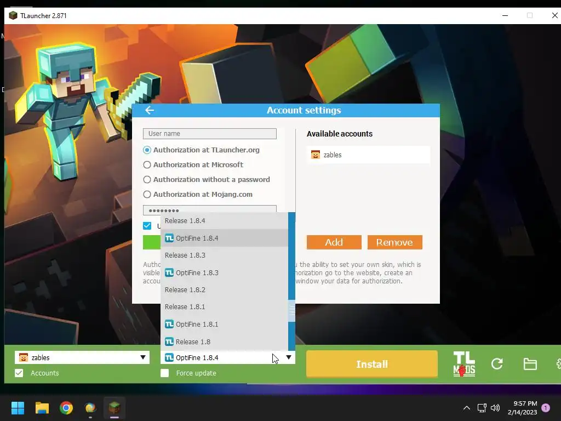Click the second Chrome-like taskbar icon
The width and height of the screenshot is (561, 421).
coord(90,408)
